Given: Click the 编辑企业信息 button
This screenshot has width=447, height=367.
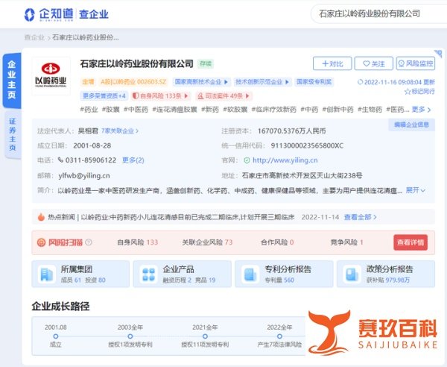Looking at the screenshot, I should 412,125.
